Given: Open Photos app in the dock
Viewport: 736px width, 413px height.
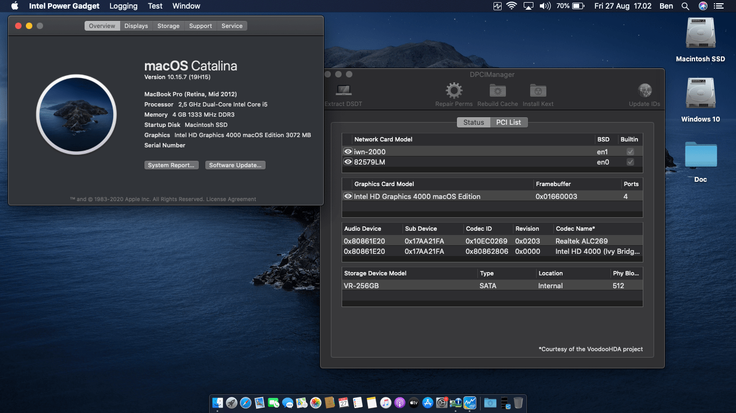Looking at the screenshot, I should click(316, 402).
